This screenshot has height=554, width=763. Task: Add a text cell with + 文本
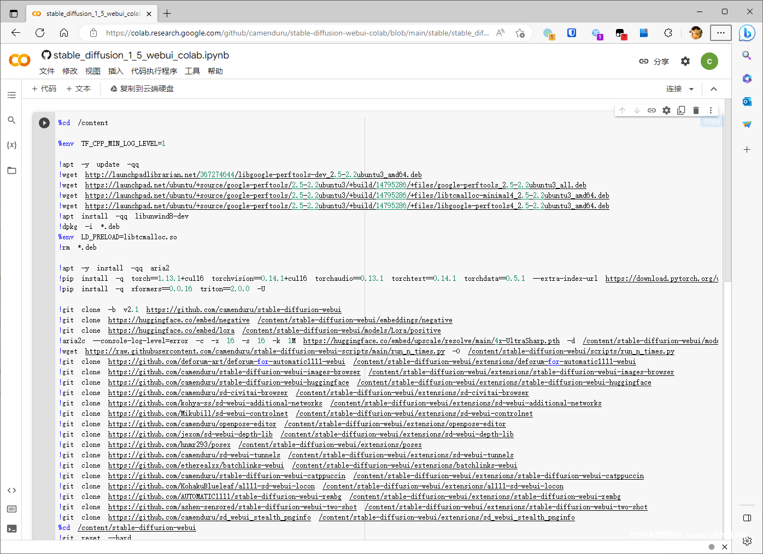tap(78, 89)
